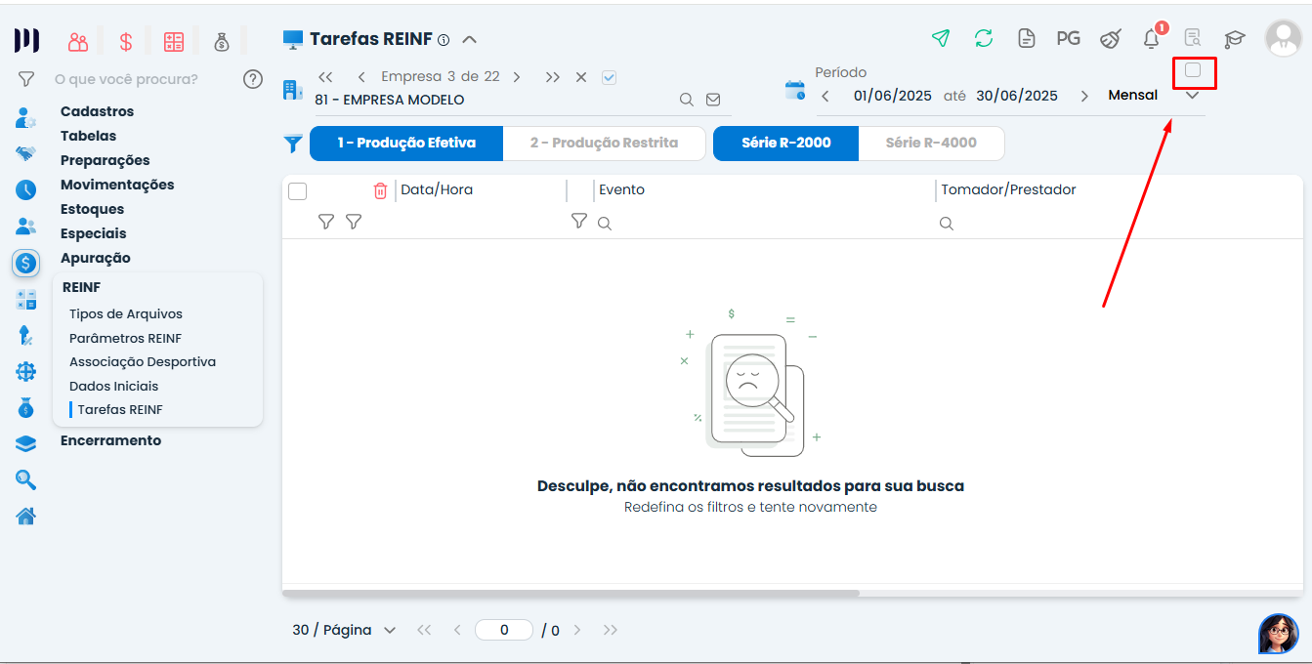Open the 30 / Página page size dropdown
Viewport: 1312px width, 664px height.
(x=343, y=630)
